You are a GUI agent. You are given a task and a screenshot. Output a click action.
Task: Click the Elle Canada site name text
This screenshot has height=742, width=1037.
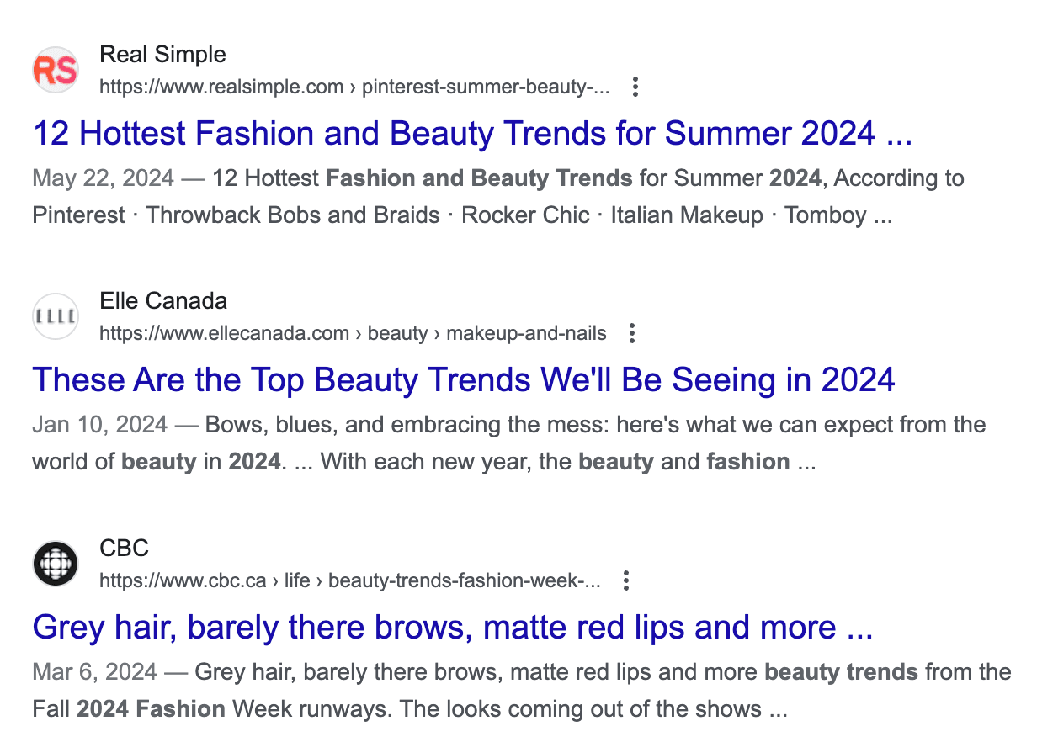pos(163,300)
